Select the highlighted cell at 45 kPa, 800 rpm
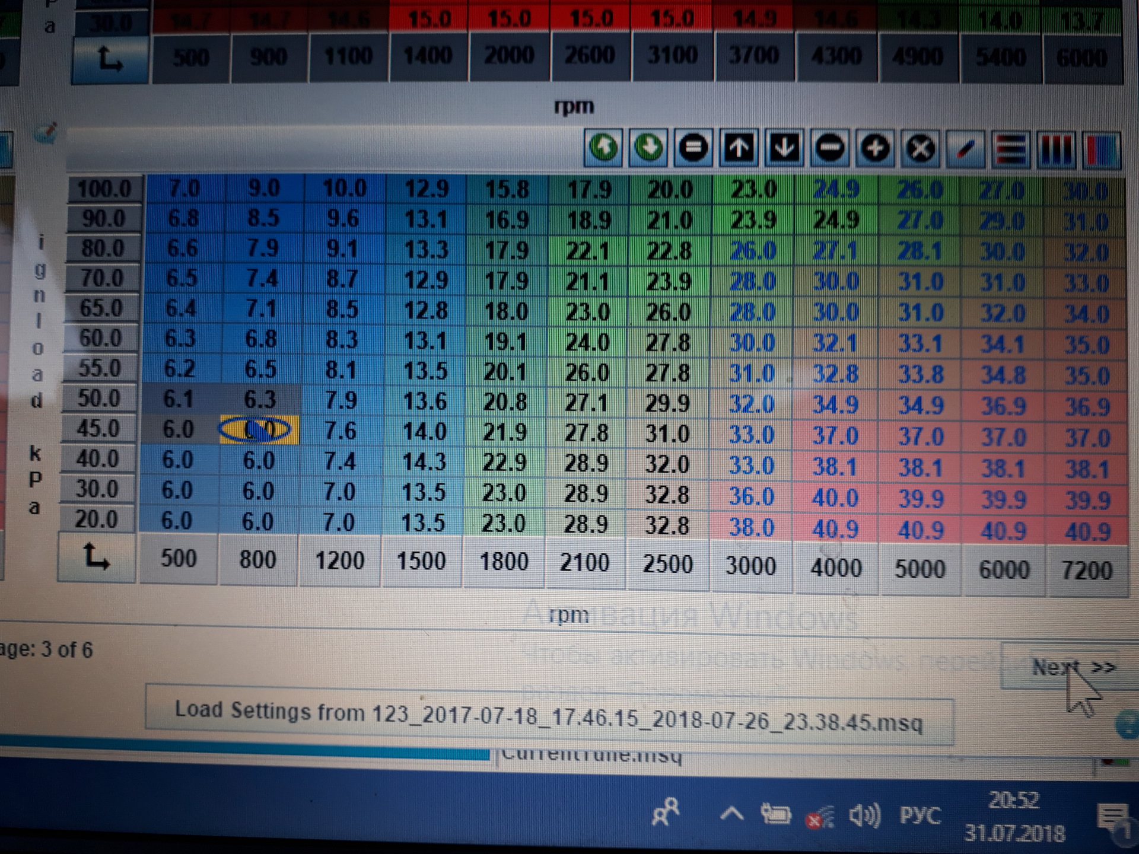1139x854 pixels. [259, 429]
